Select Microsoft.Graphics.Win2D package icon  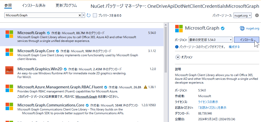(9, 70)
